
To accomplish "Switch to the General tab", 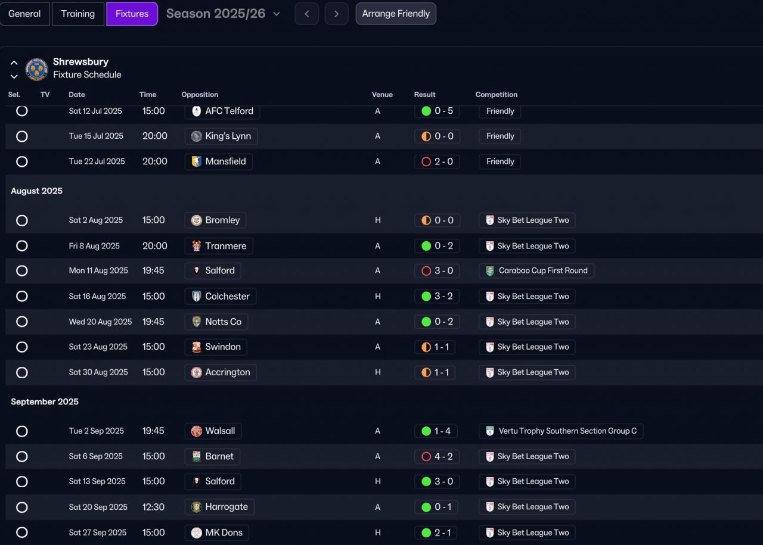I will click(x=24, y=14).
